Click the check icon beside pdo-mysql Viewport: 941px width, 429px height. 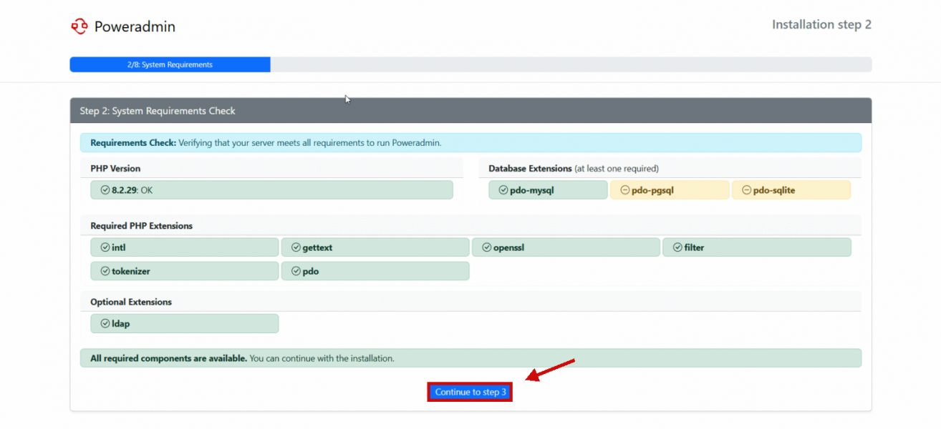503,190
